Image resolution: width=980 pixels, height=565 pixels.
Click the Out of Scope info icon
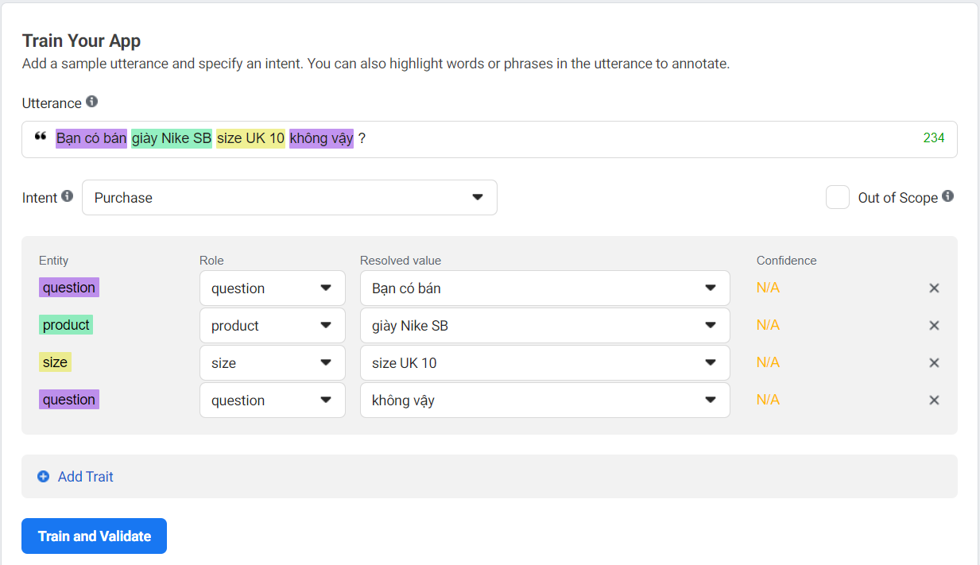pos(948,196)
